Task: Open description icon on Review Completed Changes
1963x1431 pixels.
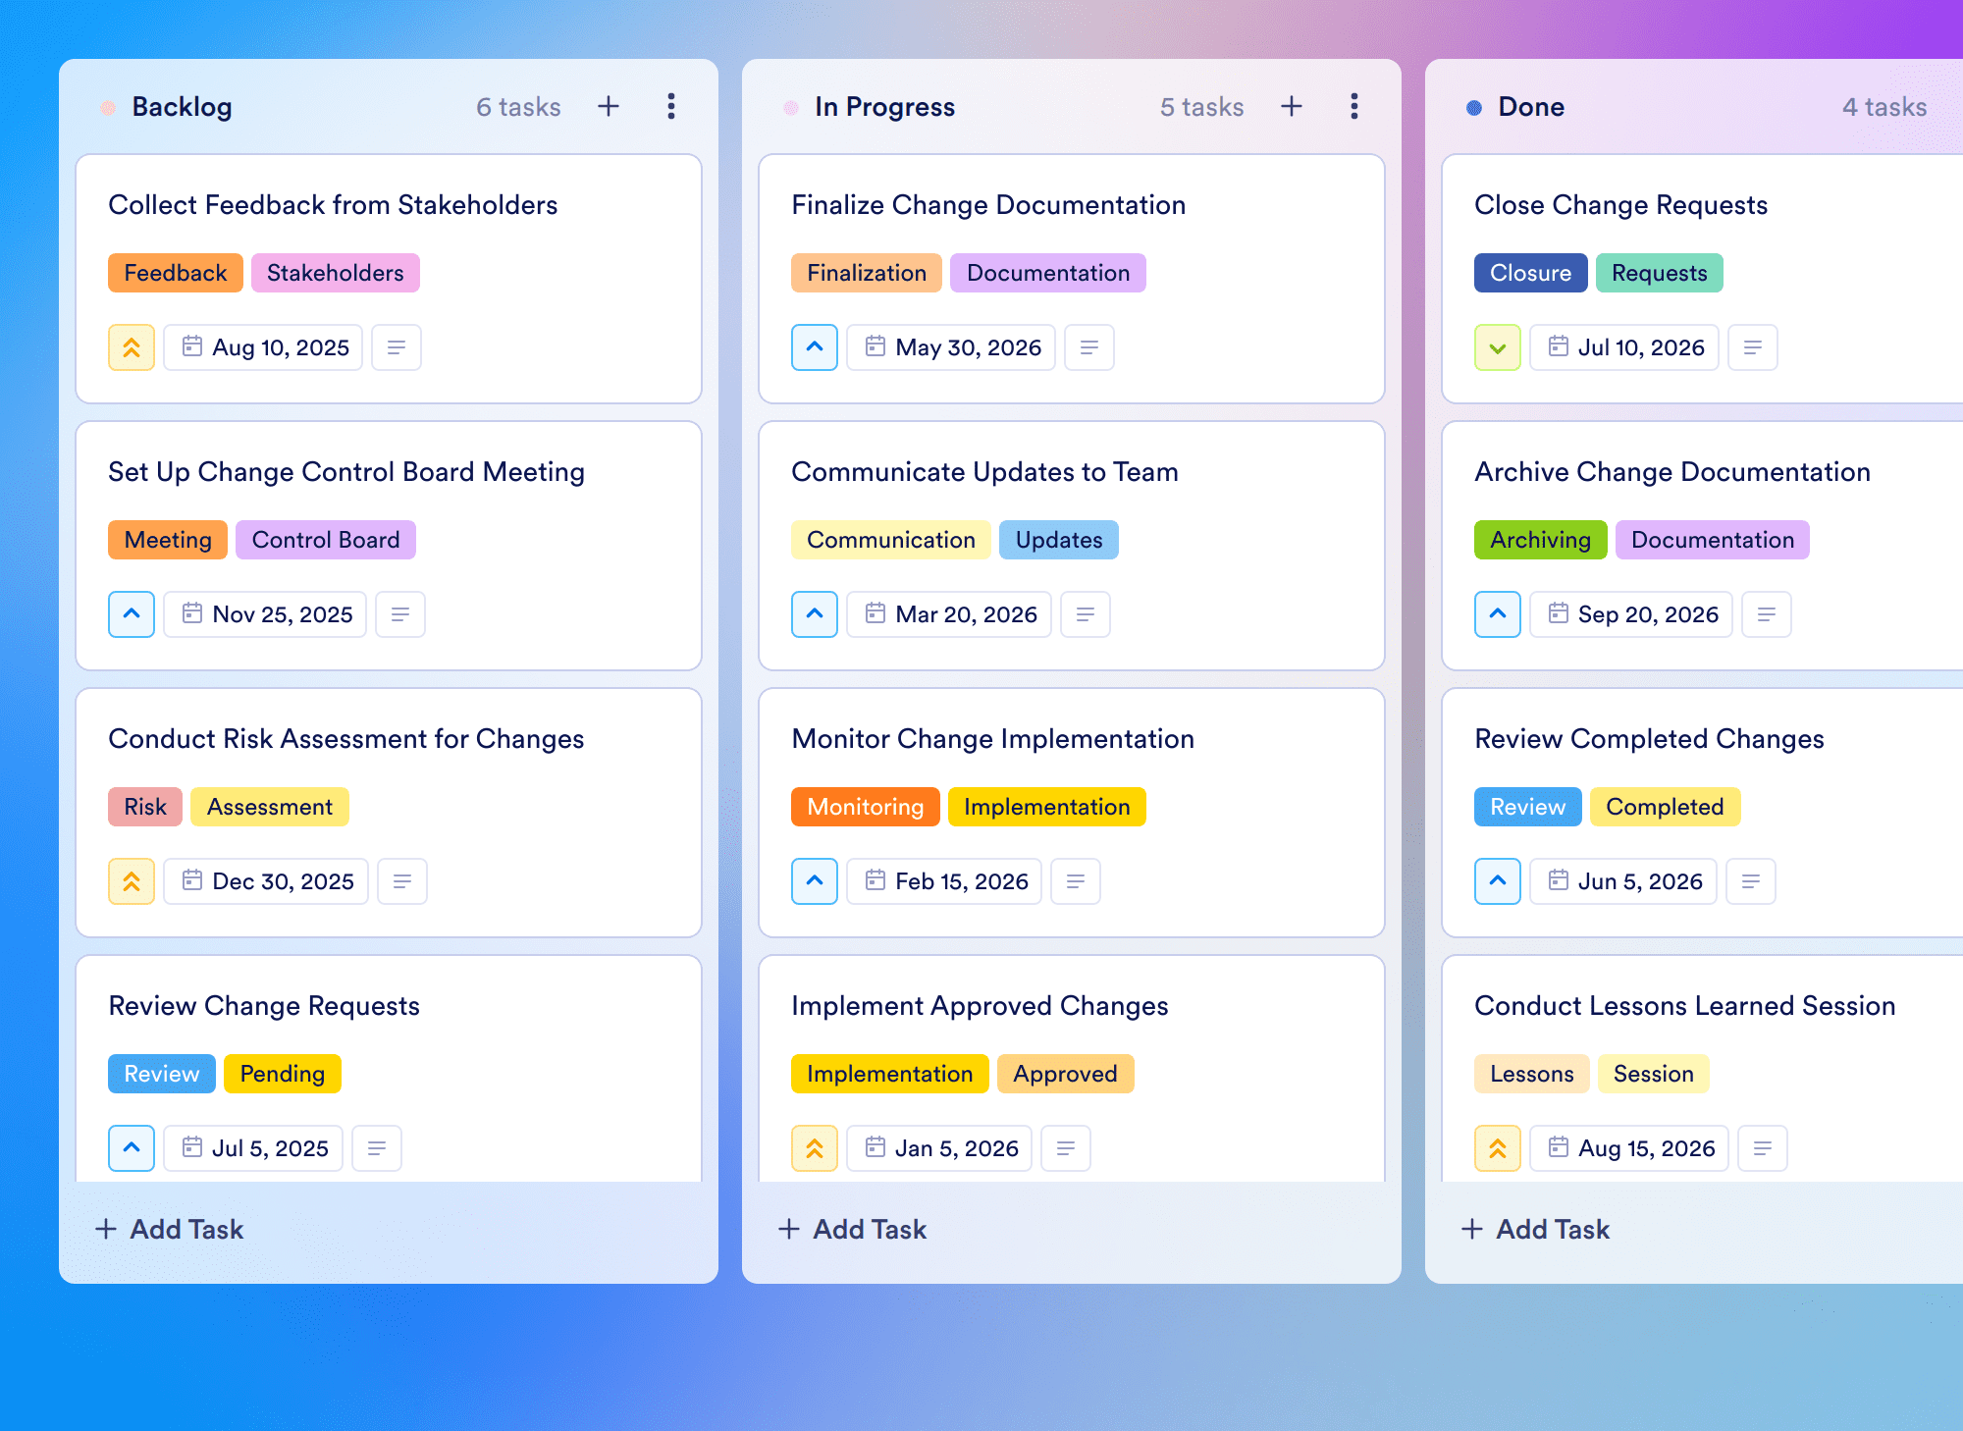Action: [1751, 881]
